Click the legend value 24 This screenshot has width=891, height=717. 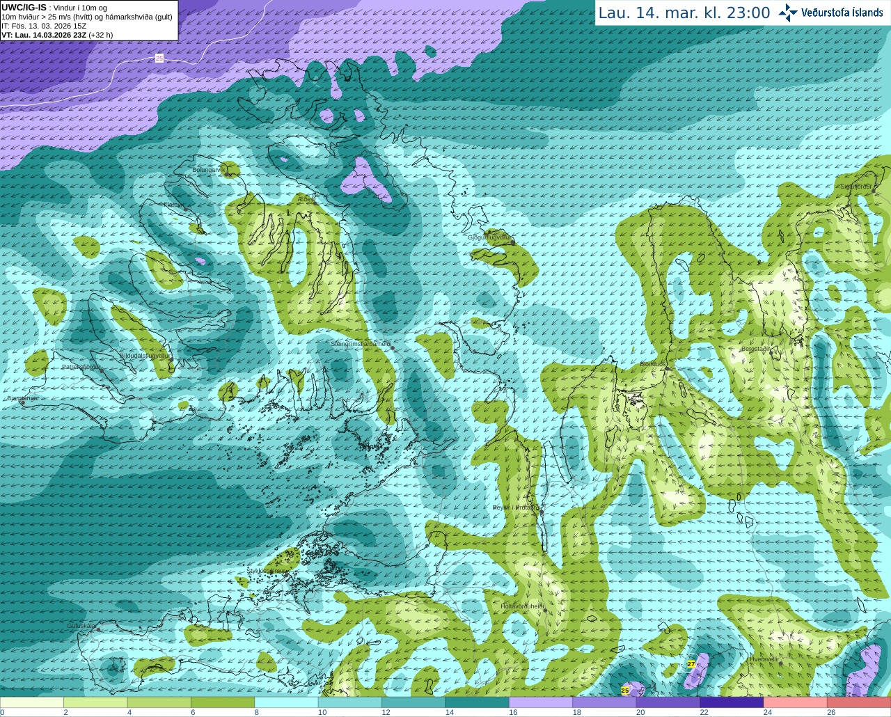point(768,712)
